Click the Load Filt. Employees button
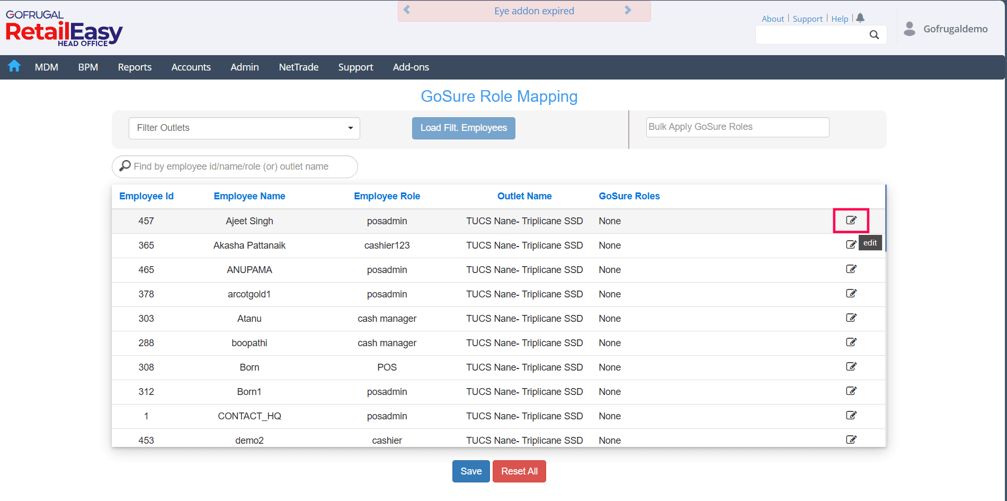The width and height of the screenshot is (1007, 501). click(464, 128)
